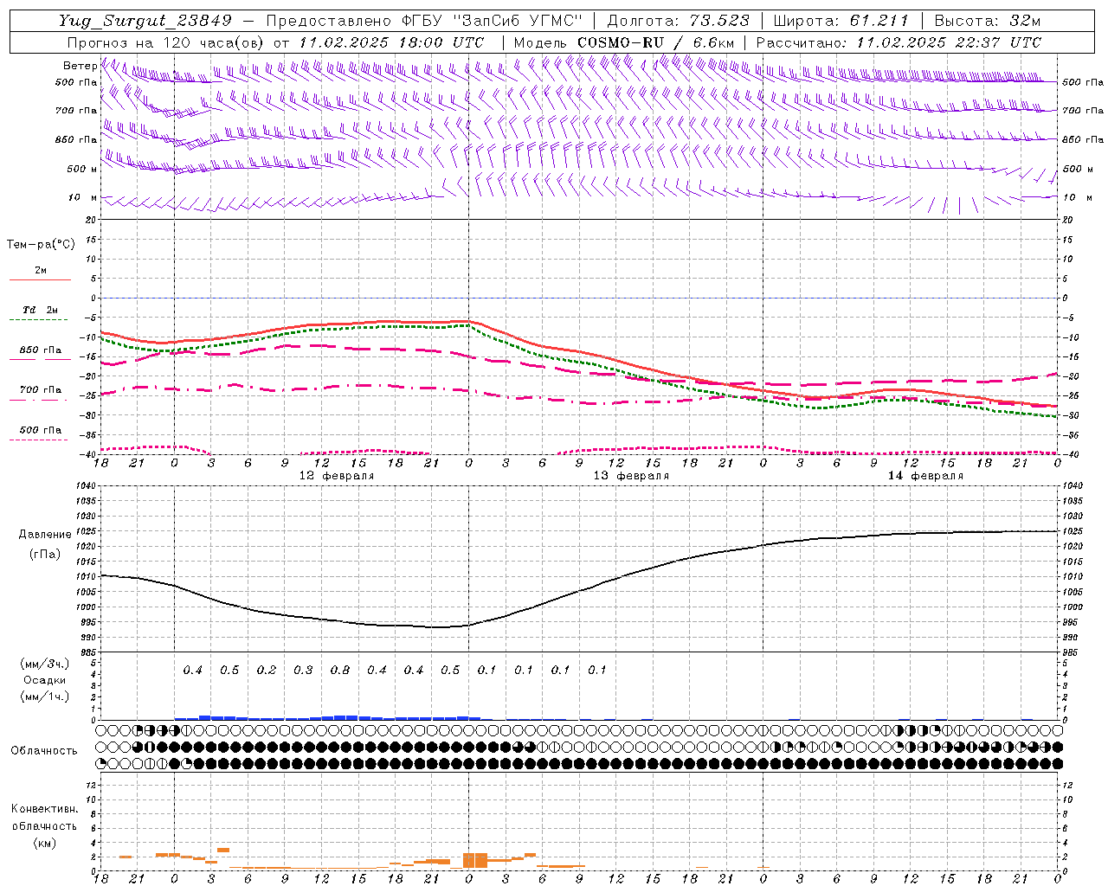Click the station title Yug_Surgut_23849
Viewport: 1108px width, 886px height.
(x=145, y=21)
